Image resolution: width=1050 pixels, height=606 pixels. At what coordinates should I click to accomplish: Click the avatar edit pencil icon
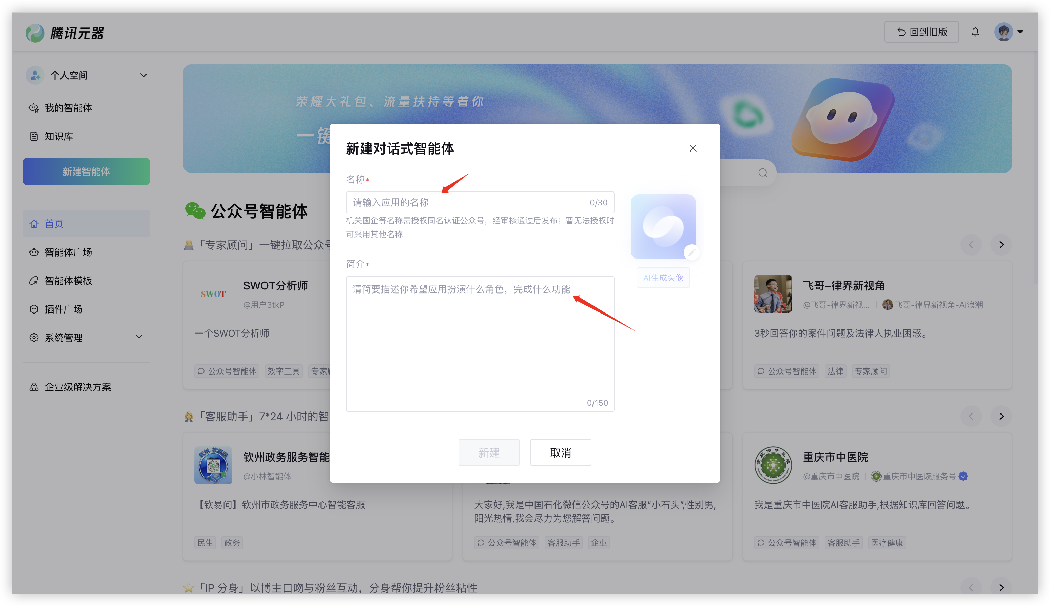click(x=692, y=252)
